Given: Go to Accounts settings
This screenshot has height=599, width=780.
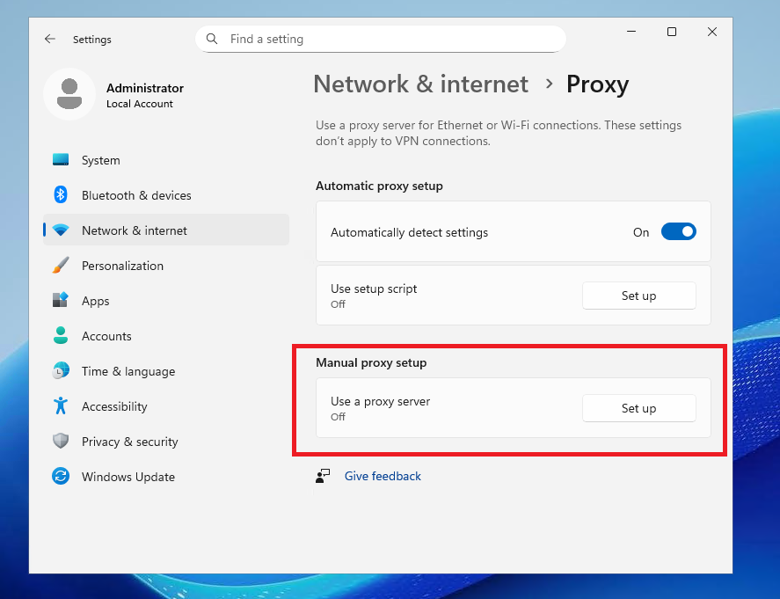Looking at the screenshot, I should [x=166, y=336].
